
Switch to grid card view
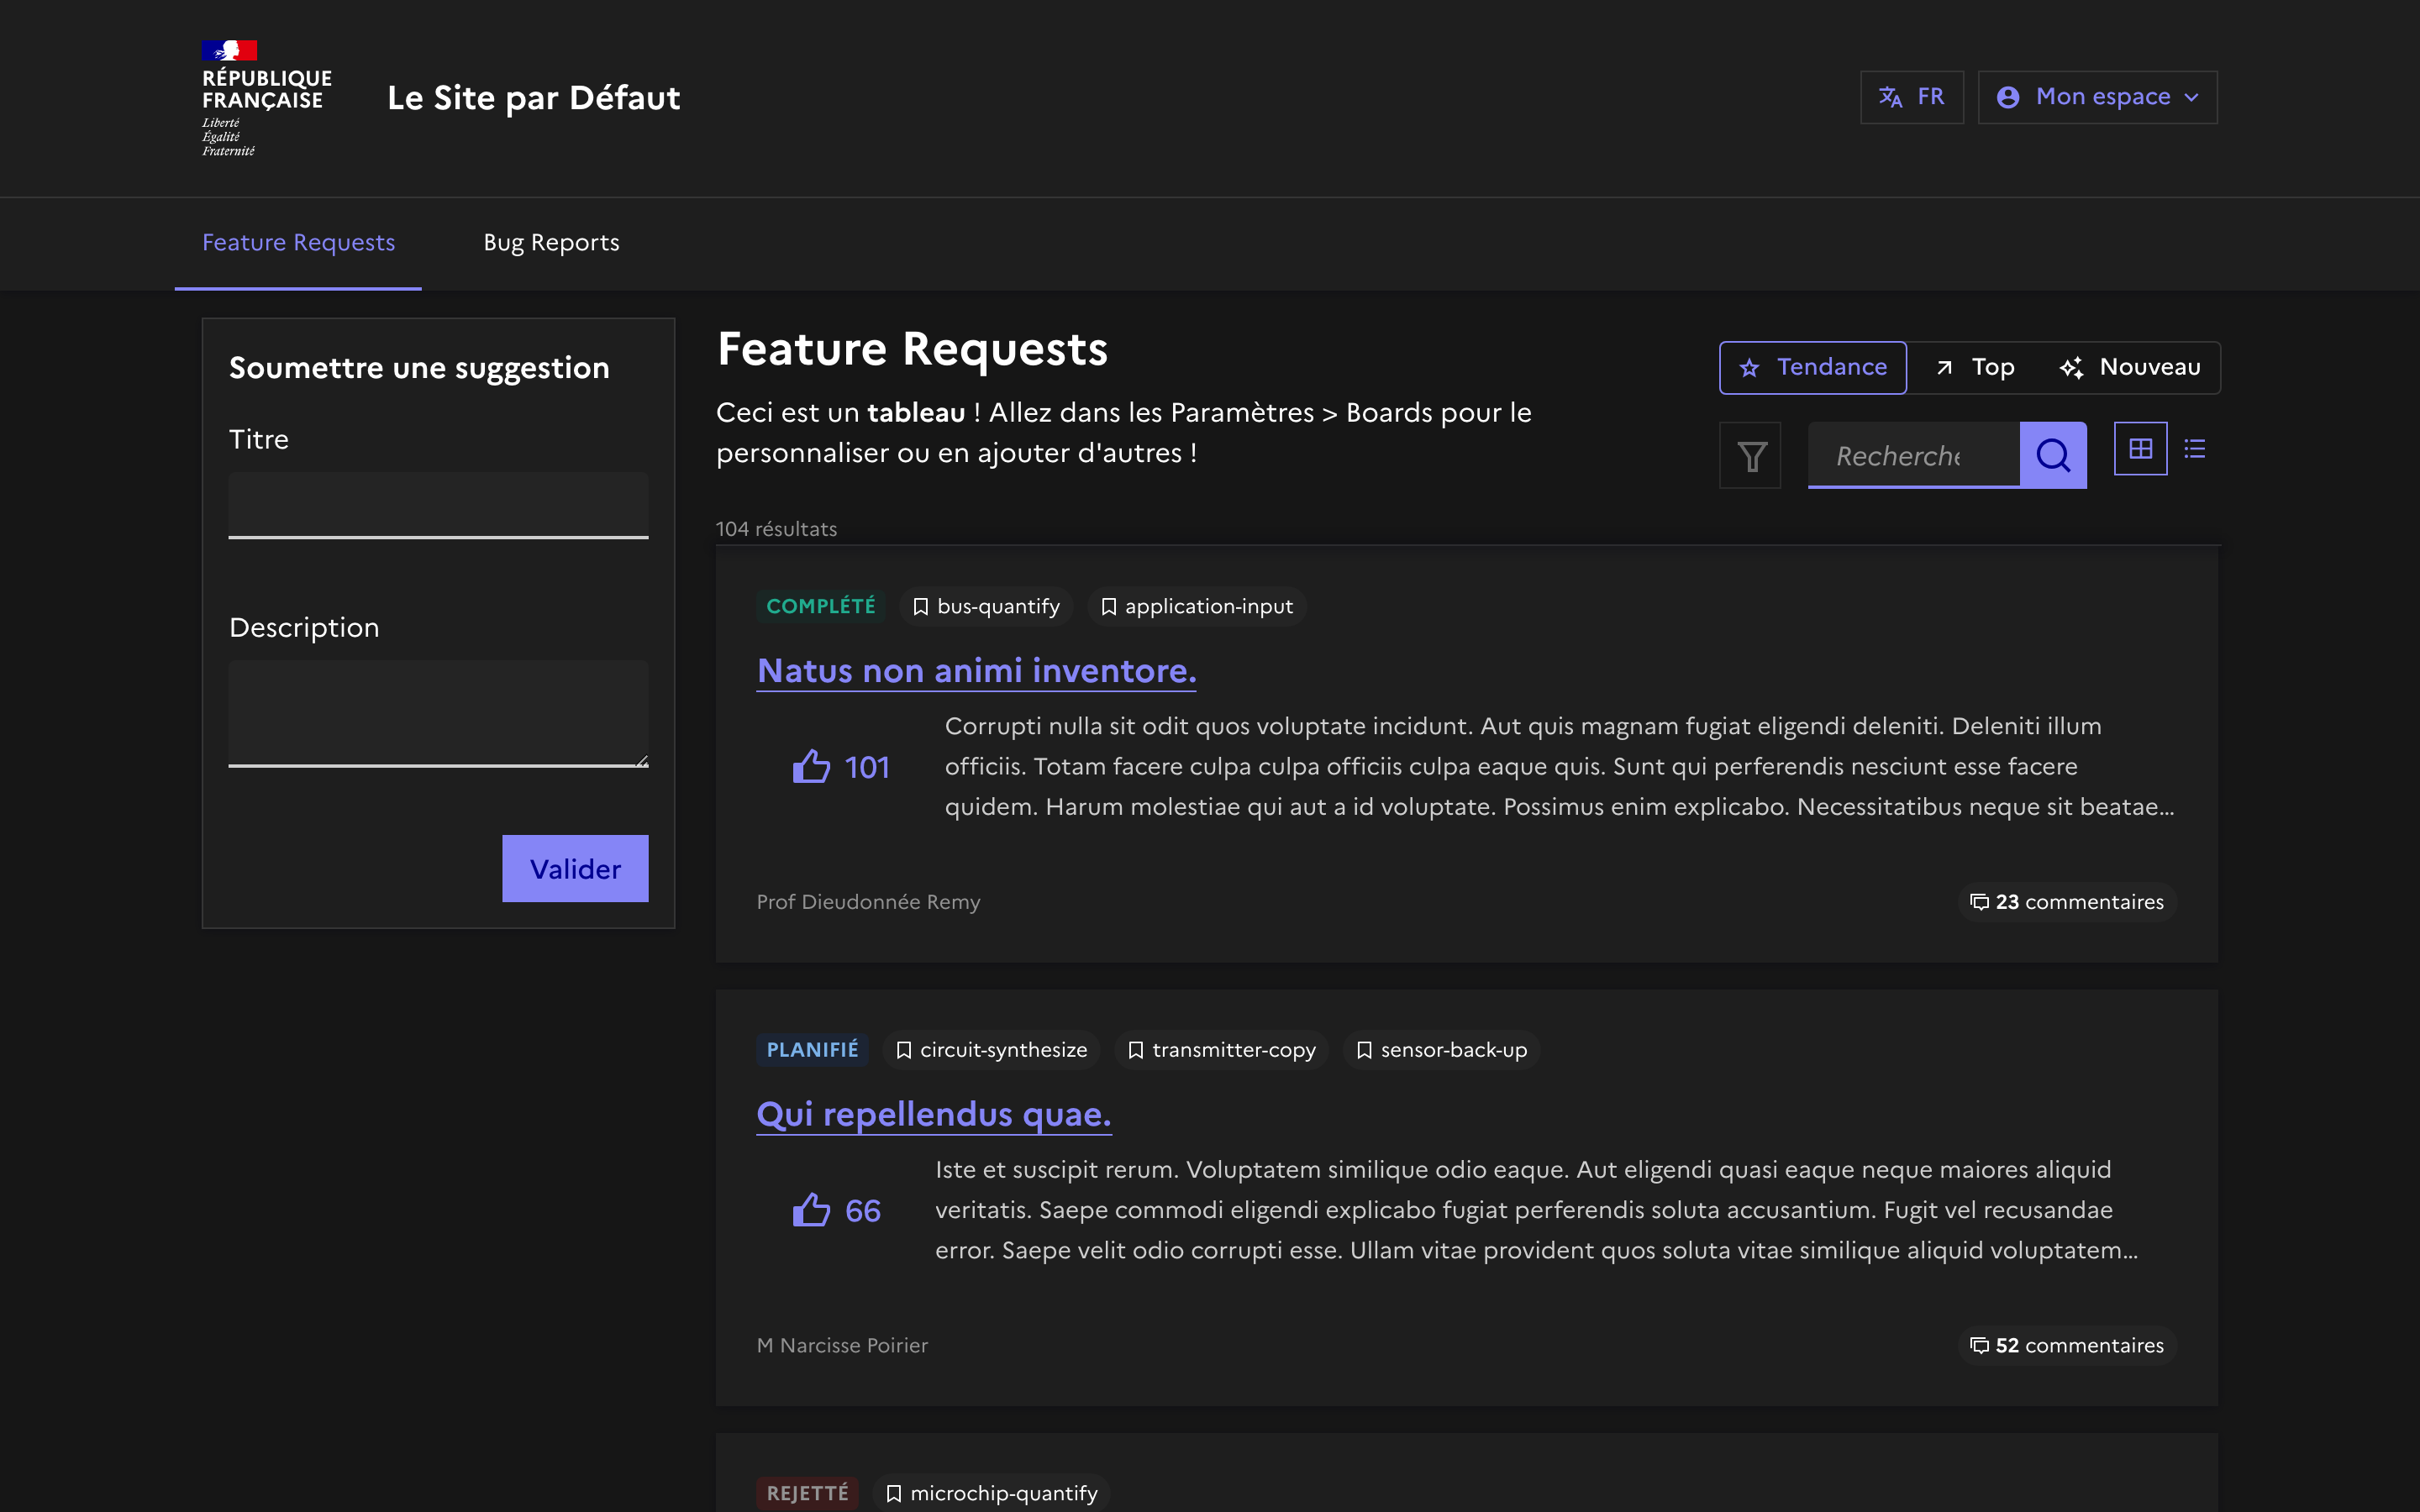click(2140, 449)
